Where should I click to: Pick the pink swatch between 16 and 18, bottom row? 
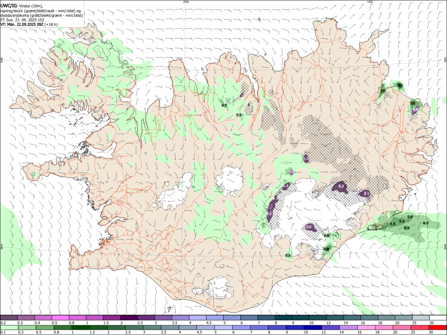coord(366,327)
